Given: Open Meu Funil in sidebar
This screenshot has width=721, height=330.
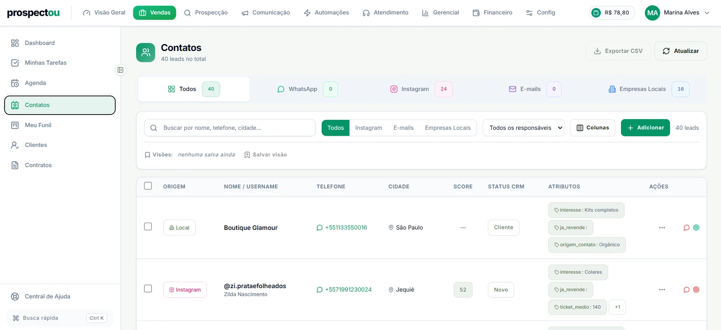Looking at the screenshot, I should click(60, 125).
